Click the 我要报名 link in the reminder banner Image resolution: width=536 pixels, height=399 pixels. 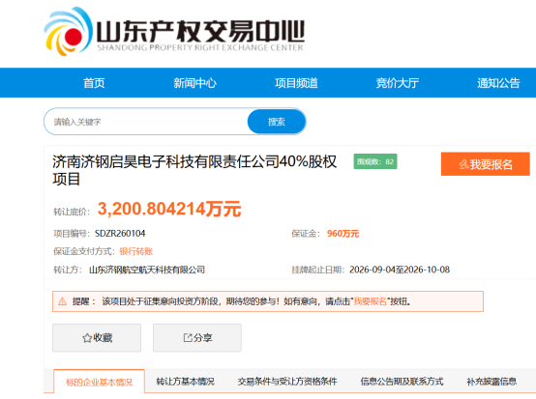click(370, 301)
